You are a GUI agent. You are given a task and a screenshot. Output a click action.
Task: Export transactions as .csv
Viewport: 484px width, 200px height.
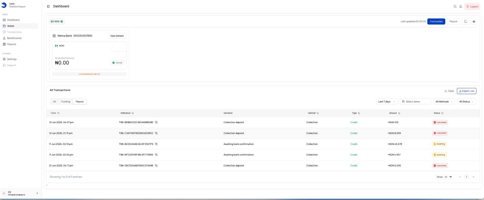[467, 91]
